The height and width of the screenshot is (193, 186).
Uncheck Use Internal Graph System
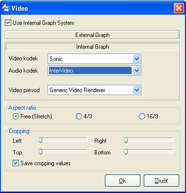[8, 23]
